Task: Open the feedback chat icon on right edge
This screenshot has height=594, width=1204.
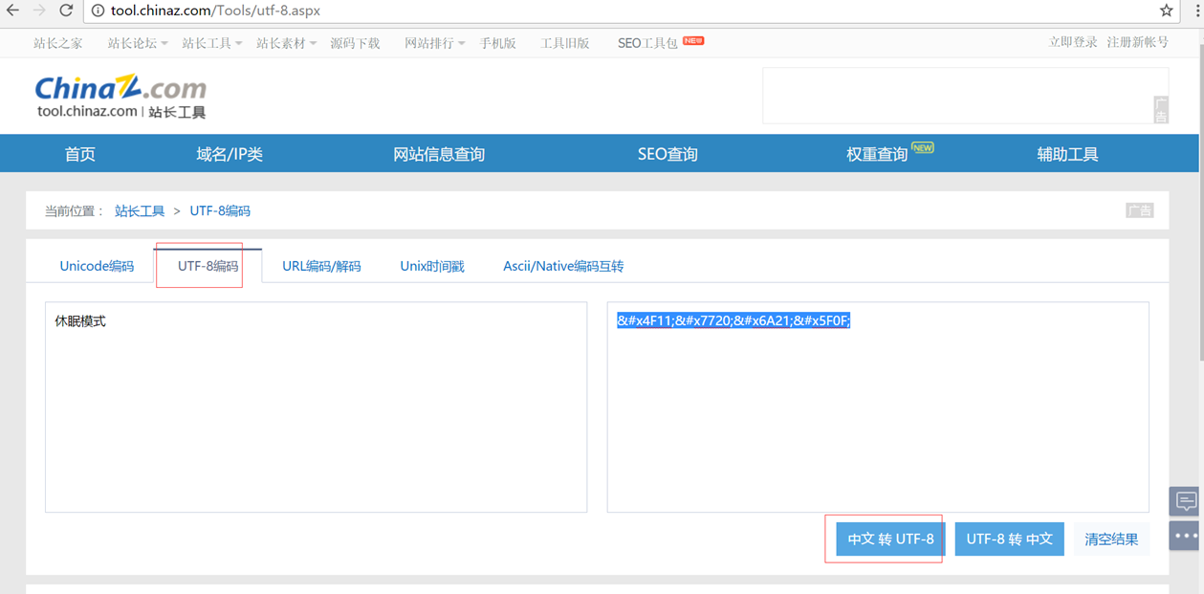Action: point(1184,500)
